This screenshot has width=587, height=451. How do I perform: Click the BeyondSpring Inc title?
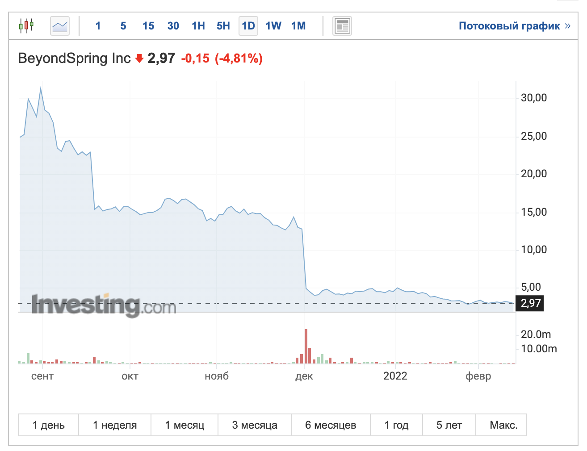(74, 58)
